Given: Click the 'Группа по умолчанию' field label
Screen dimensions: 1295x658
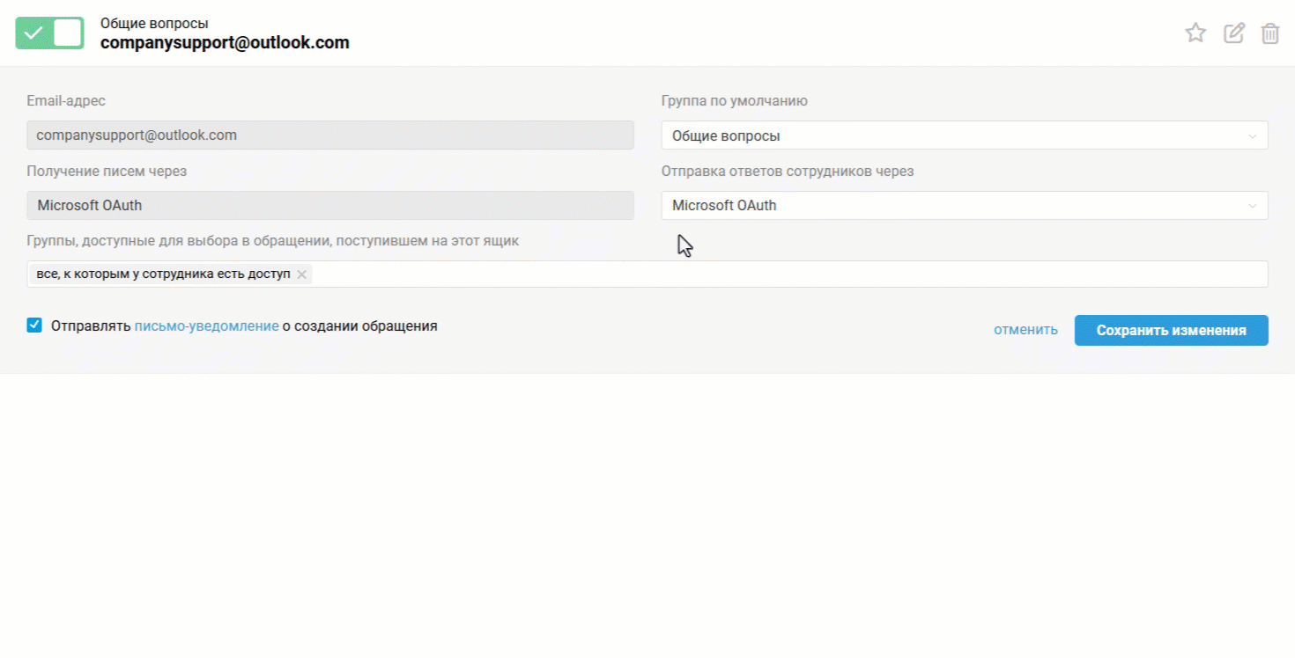Looking at the screenshot, I should (734, 100).
